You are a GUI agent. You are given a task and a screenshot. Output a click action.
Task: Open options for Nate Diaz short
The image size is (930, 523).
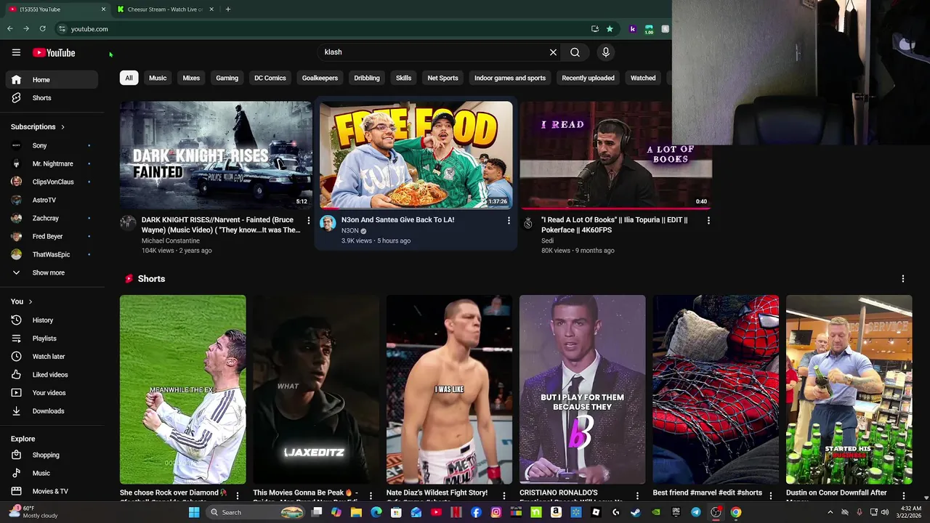point(504,496)
